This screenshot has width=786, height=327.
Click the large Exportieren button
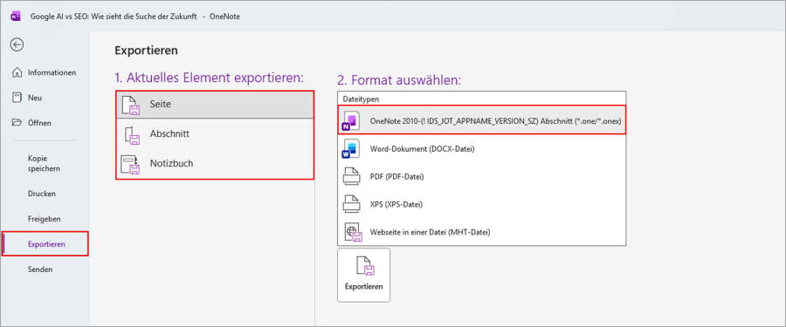[364, 275]
